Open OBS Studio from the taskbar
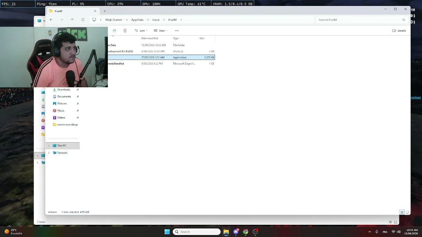The image size is (422, 237). [x=255, y=232]
